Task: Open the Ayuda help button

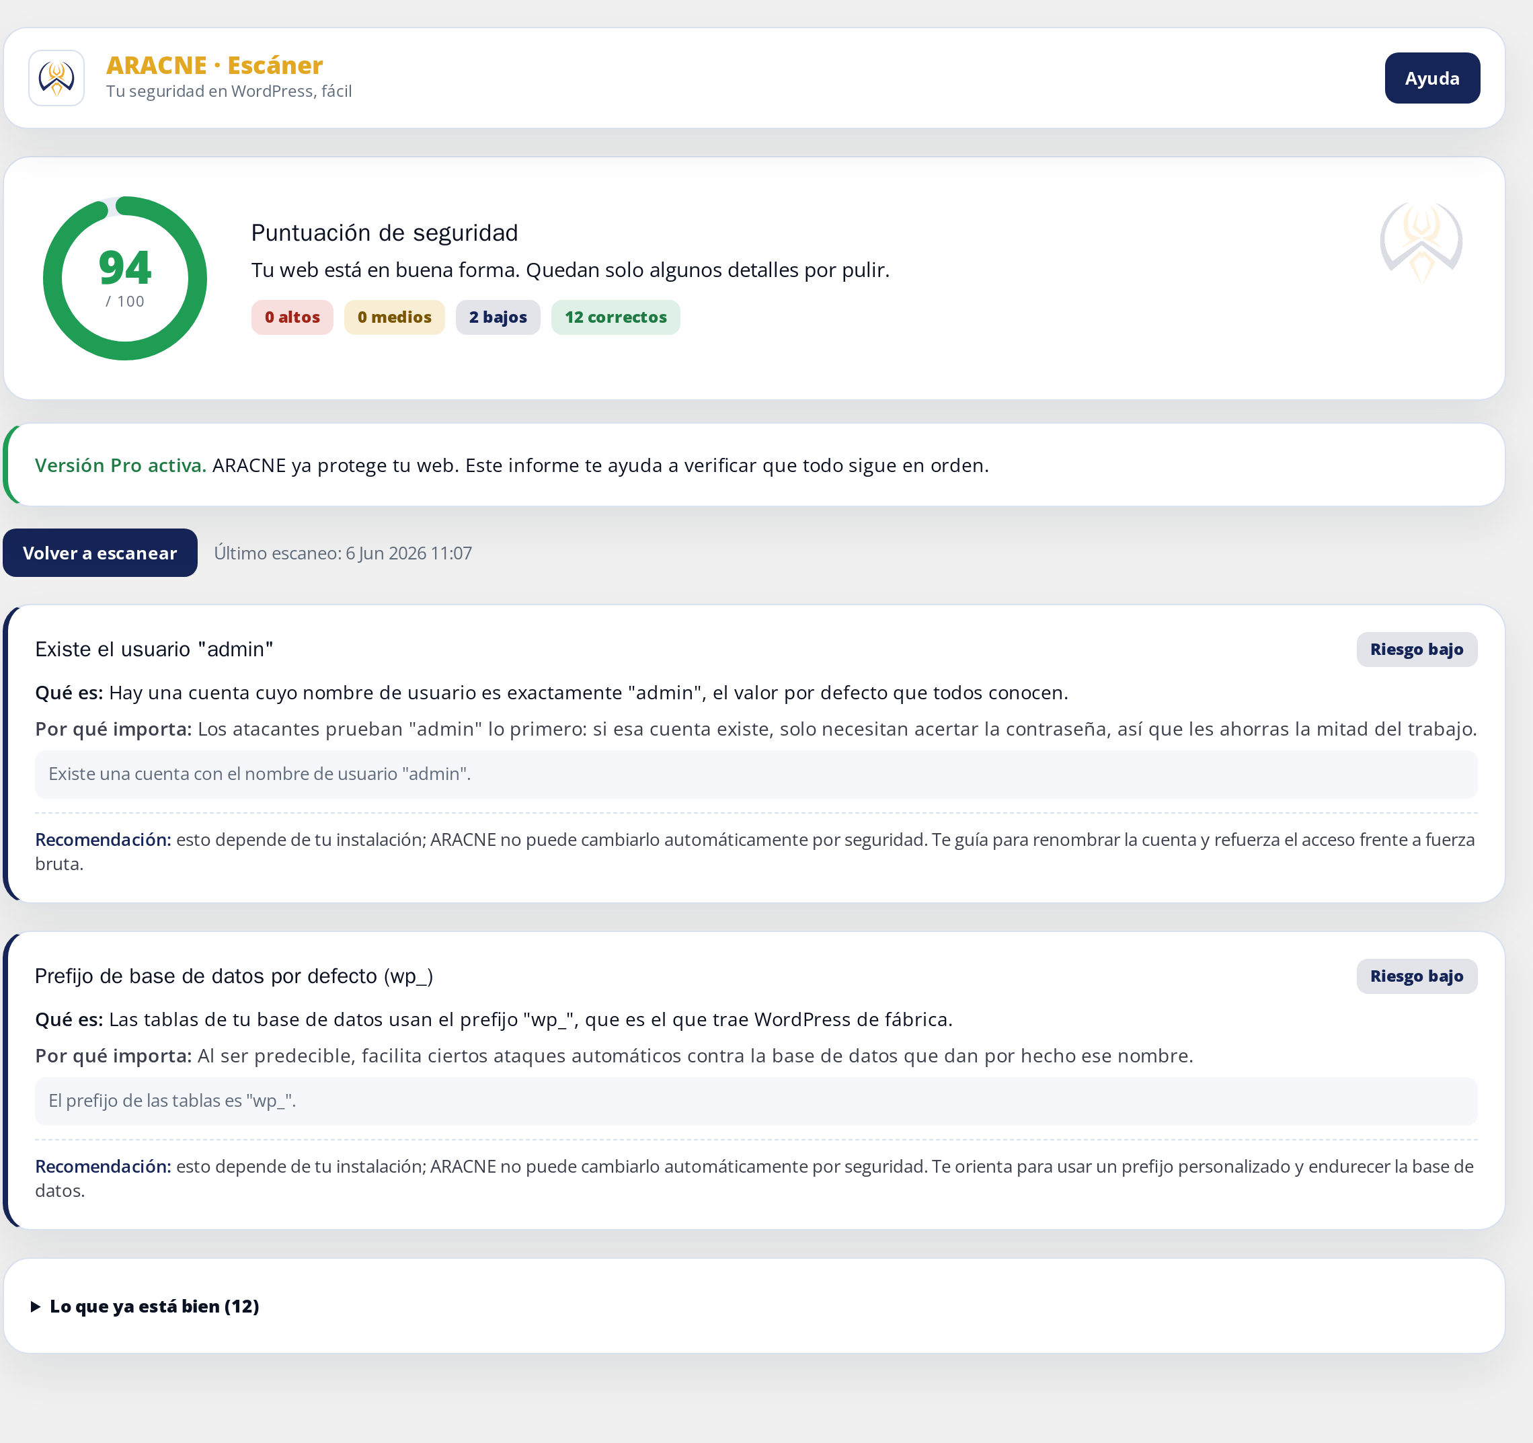Action: tap(1432, 78)
